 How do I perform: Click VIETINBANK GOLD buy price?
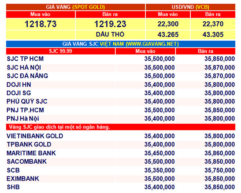(x=159, y=136)
